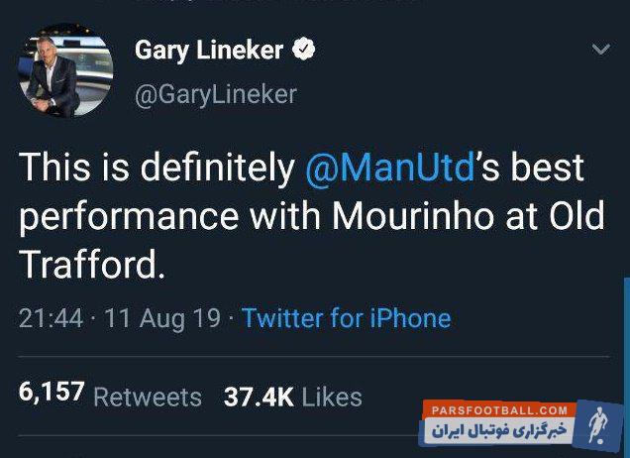
Task: Click the 37.4K like count number
Action: pyautogui.click(x=259, y=397)
